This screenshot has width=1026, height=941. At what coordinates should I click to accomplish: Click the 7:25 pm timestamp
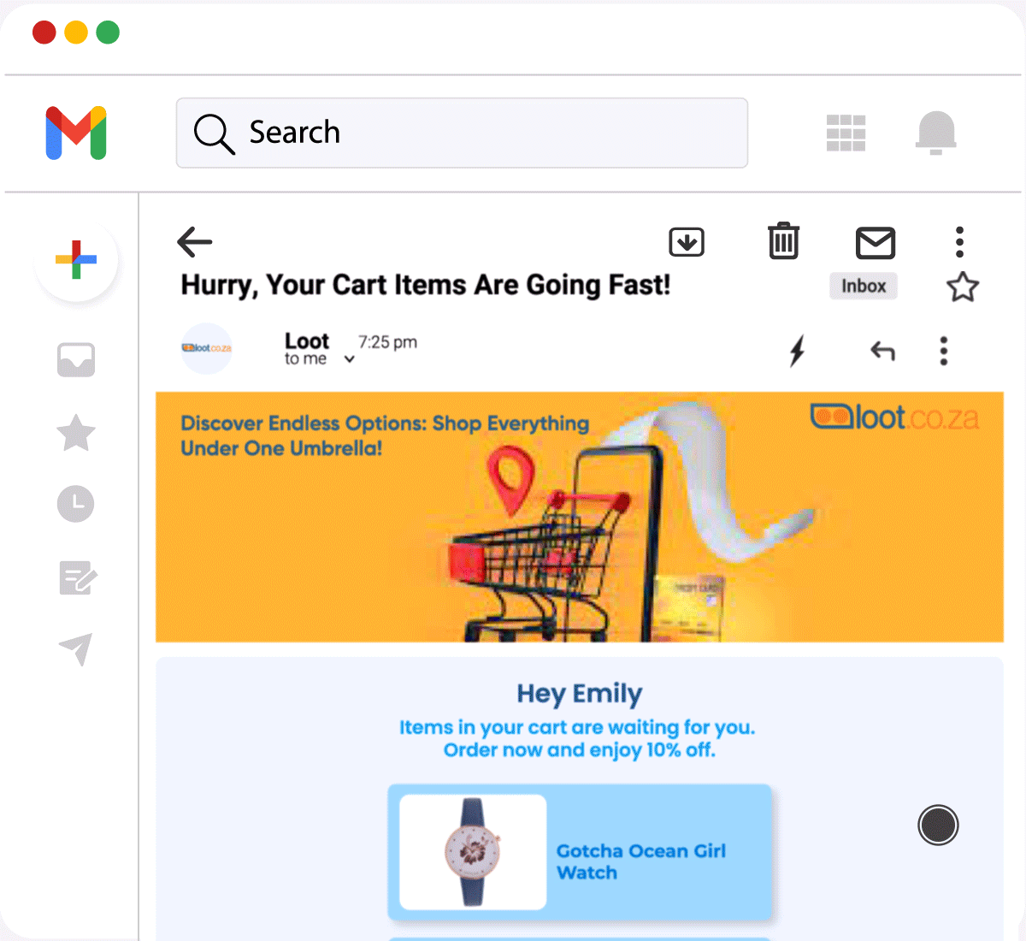(387, 342)
